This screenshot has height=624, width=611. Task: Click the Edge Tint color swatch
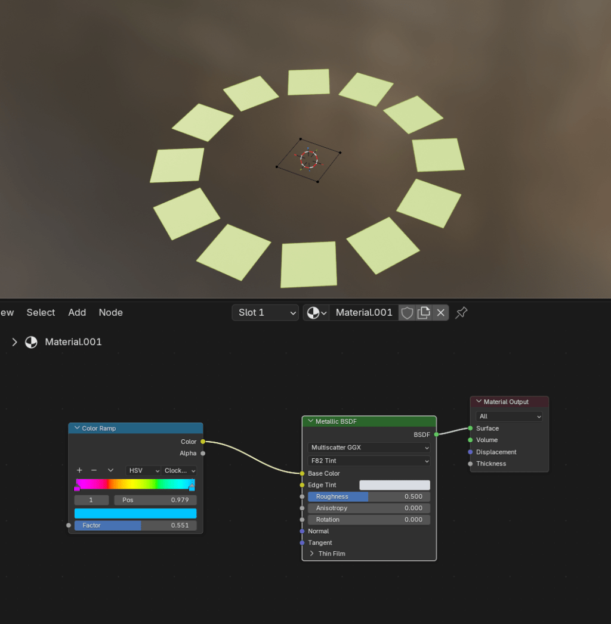(394, 485)
